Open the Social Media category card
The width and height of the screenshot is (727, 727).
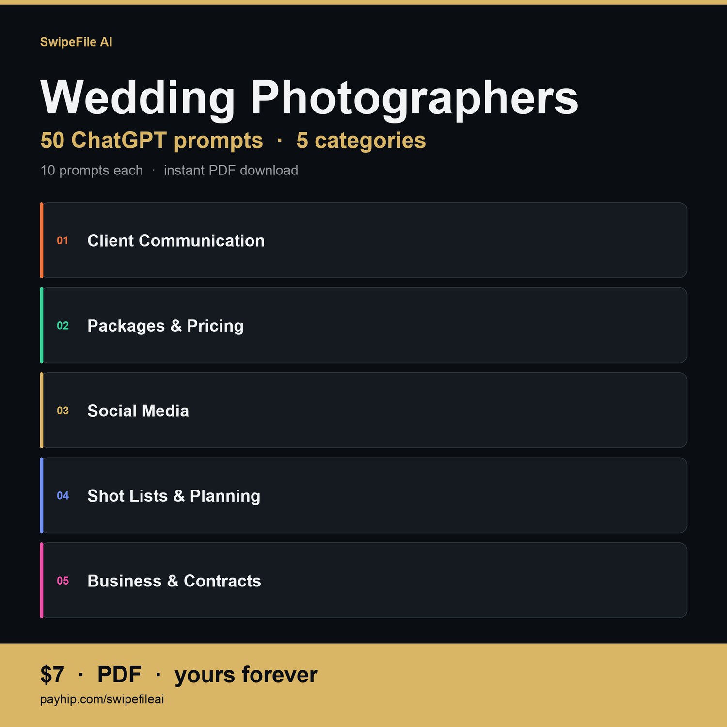363,411
